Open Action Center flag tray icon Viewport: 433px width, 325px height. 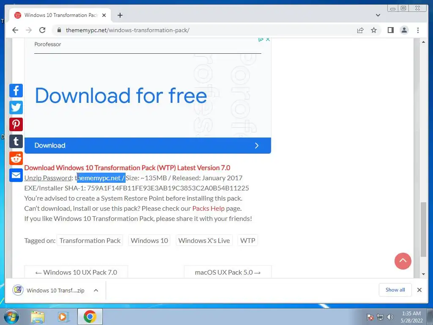[370, 317]
